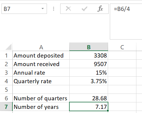Click the fill handle of cell B7

click(108, 111)
